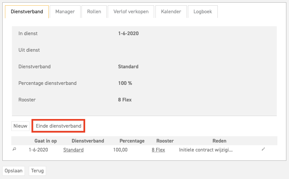Viewport: 289px width, 179px height.
Task: Show the Logboek tab
Action: click(202, 12)
